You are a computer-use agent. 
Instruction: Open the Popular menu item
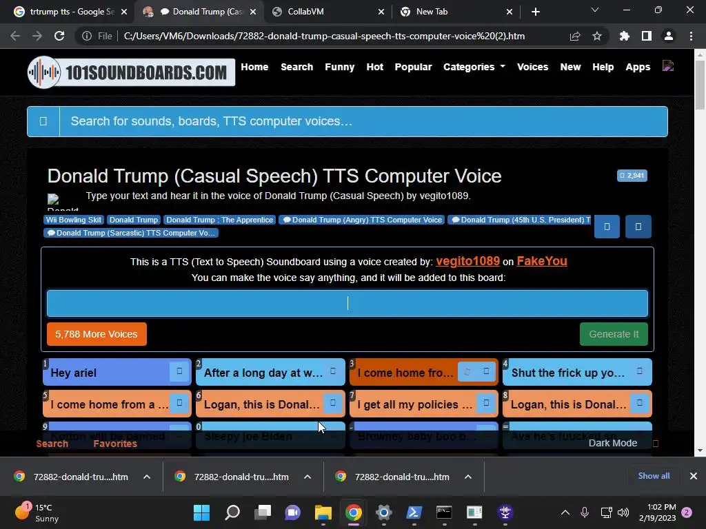[x=414, y=67]
